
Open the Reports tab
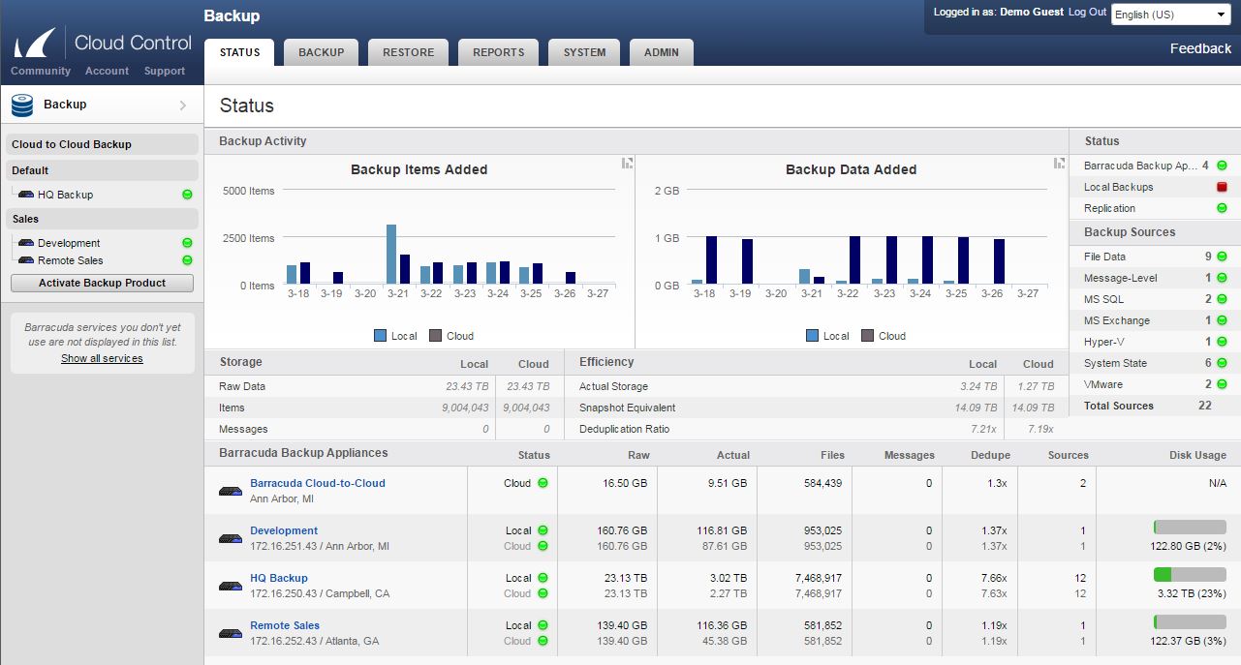point(498,52)
